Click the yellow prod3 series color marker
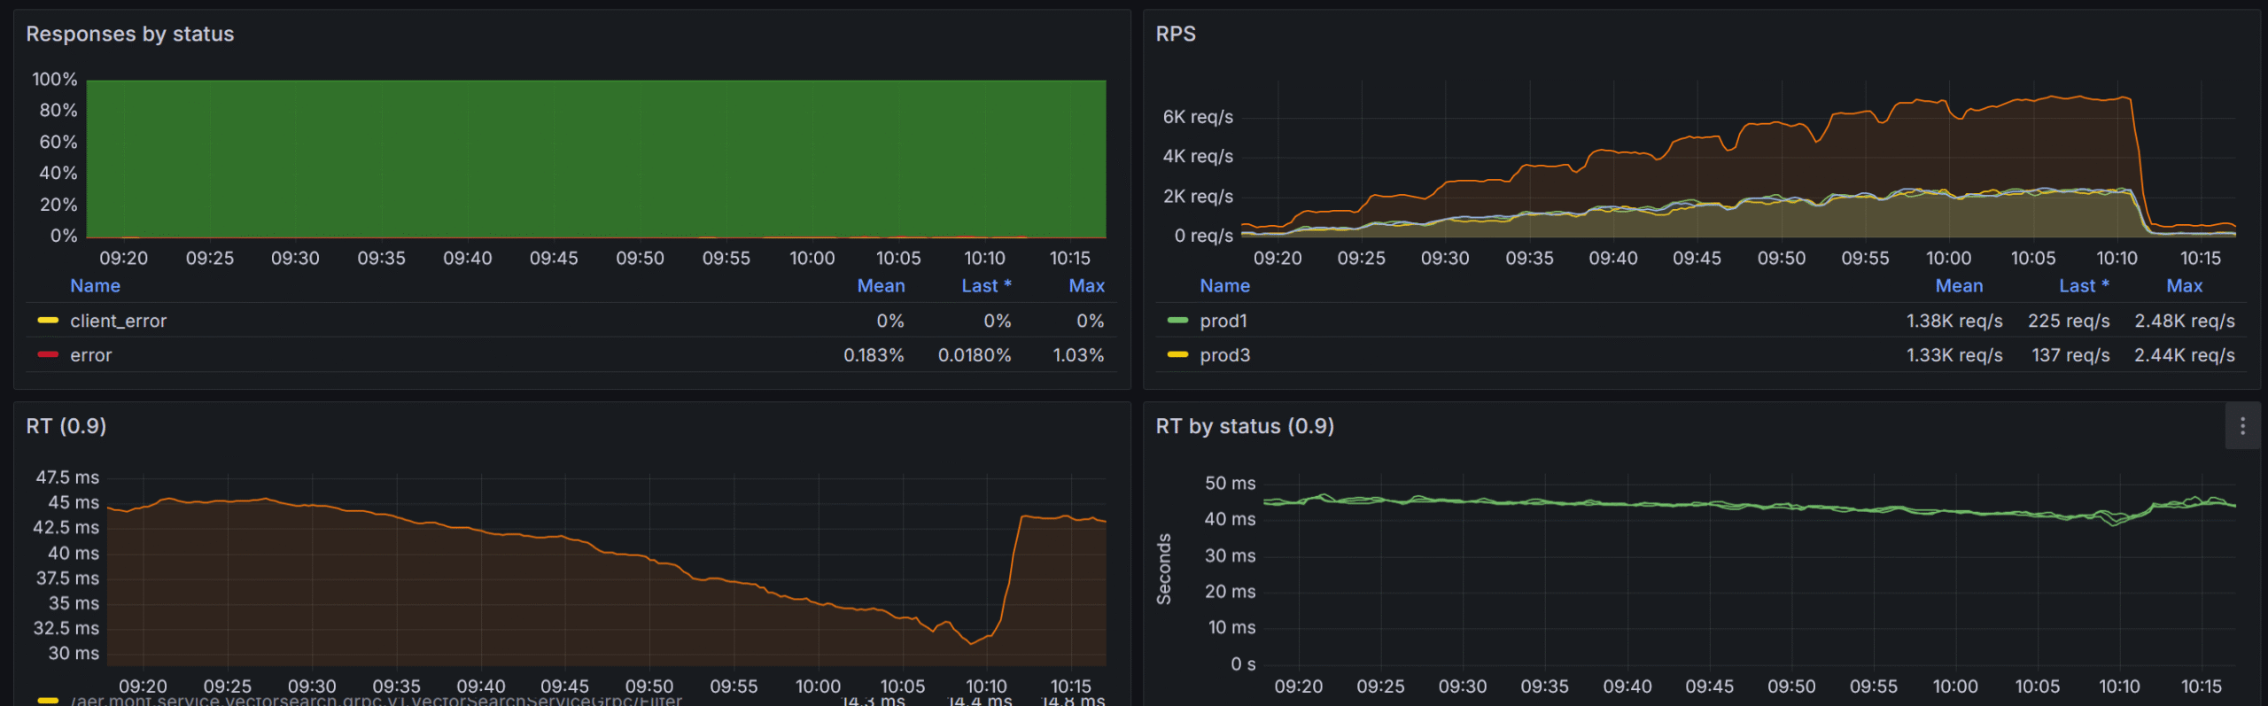Image resolution: width=2268 pixels, height=706 pixels. (1177, 354)
